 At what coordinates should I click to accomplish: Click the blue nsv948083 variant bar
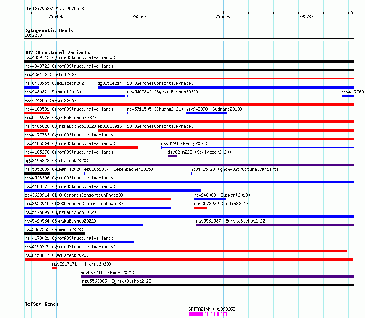coord(210,199)
